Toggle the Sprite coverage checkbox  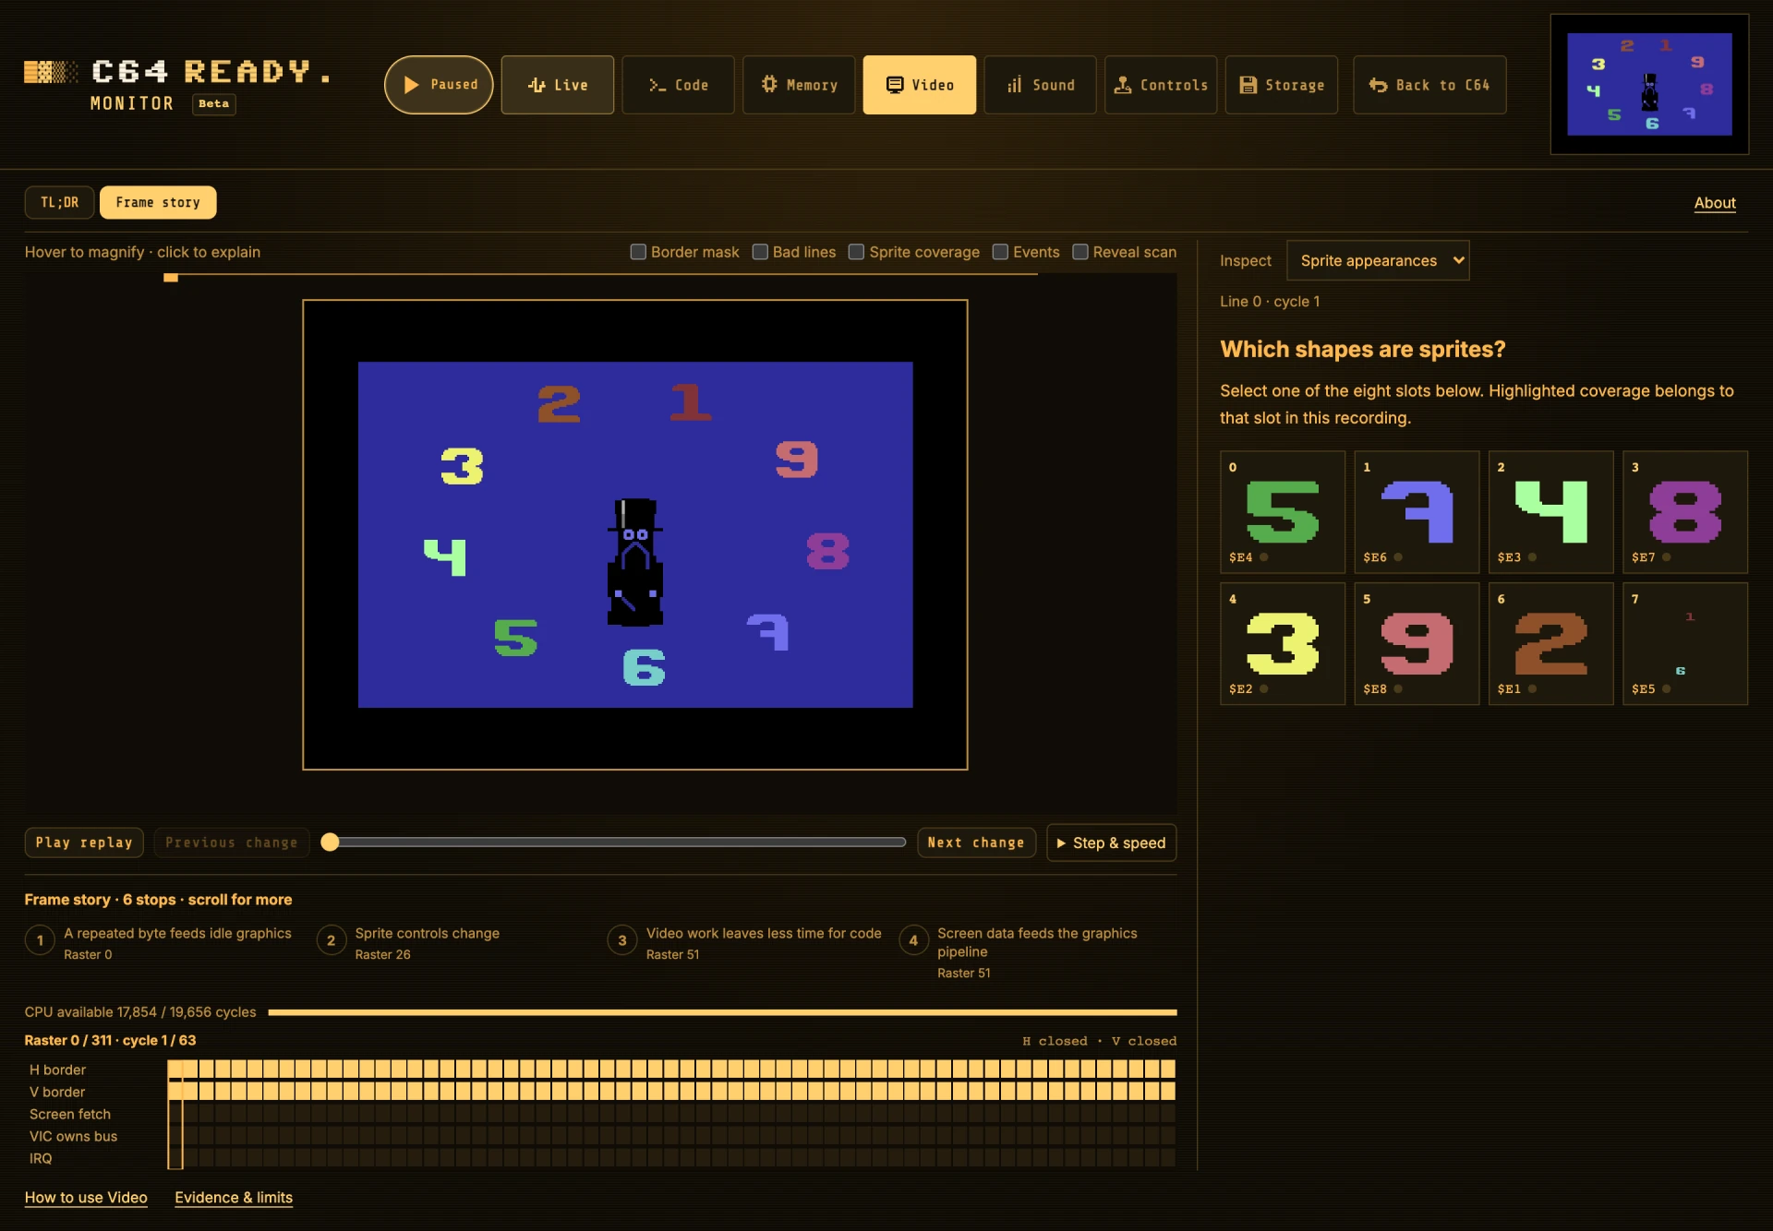tap(856, 252)
